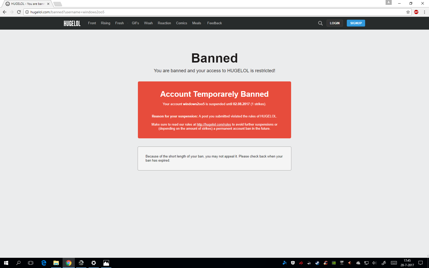Open a new browser tab

pyautogui.click(x=58, y=4)
